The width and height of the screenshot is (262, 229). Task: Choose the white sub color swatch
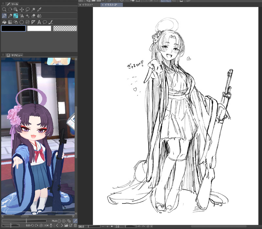click(x=39, y=29)
